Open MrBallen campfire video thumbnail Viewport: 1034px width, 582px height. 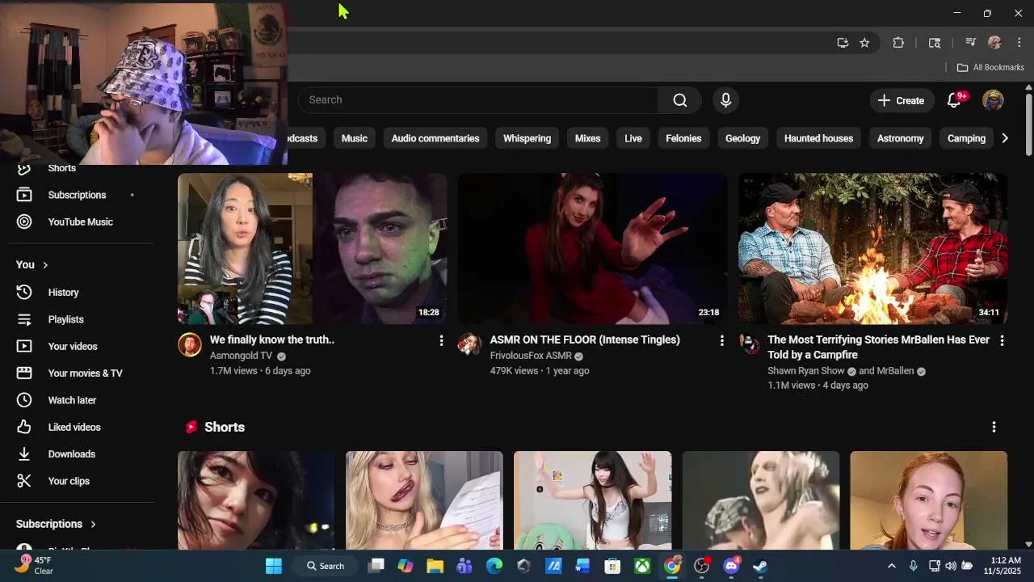coord(872,248)
